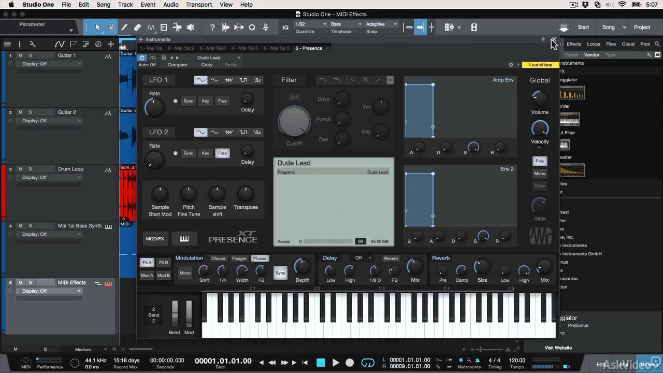Switch to the Effects browser tab

[x=574, y=44]
